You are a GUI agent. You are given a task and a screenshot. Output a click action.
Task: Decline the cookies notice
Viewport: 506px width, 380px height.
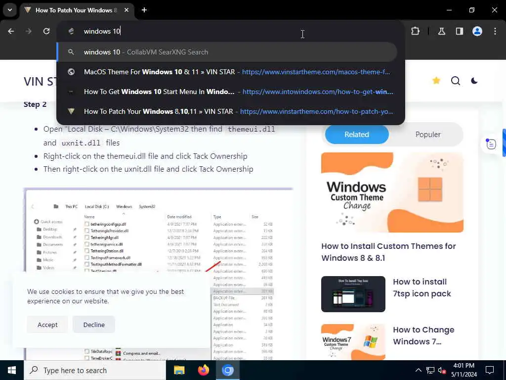(x=94, y=325)
